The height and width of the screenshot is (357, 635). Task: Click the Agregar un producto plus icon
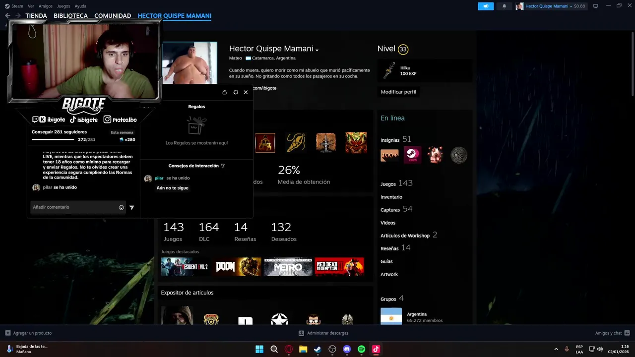pyautogui.click(x=7, y=333)
